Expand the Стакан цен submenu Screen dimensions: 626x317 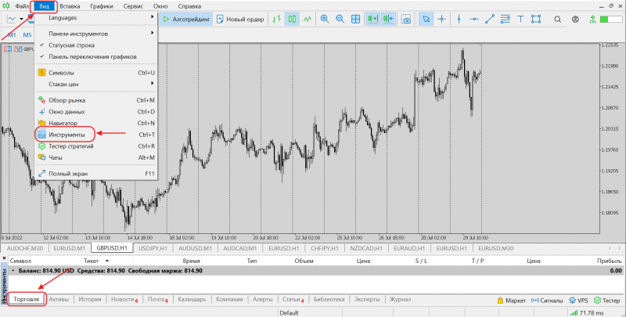[96, 85]
